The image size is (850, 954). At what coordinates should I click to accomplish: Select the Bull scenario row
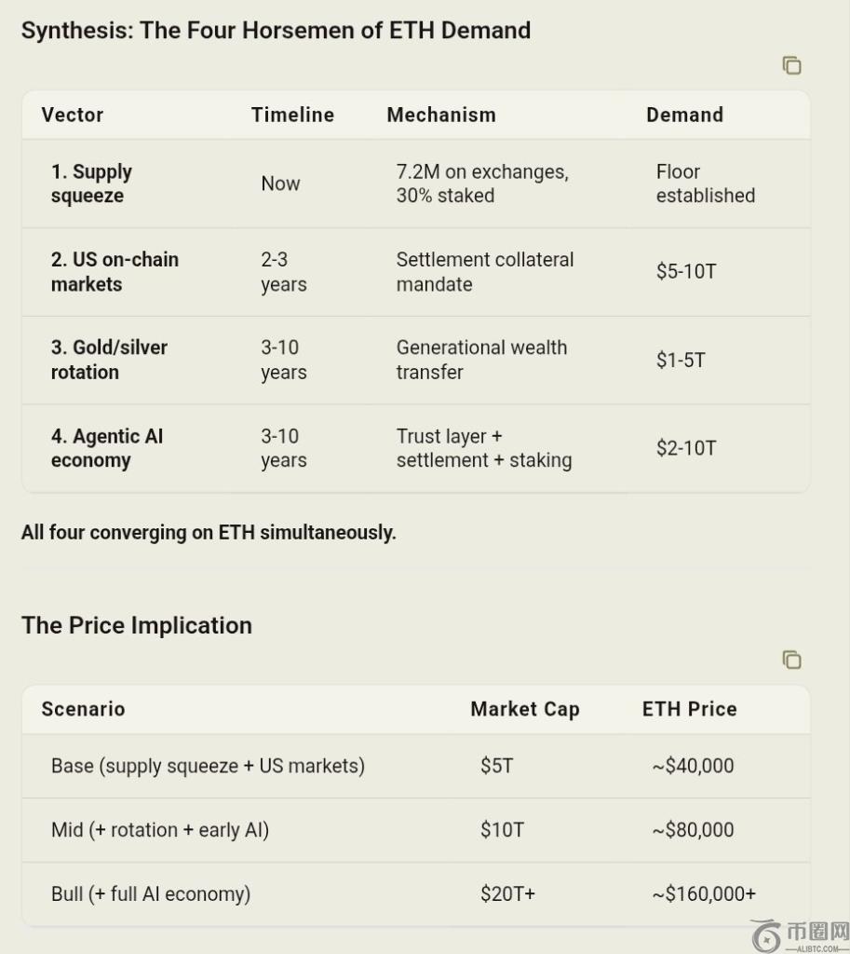tap(416, 893)
